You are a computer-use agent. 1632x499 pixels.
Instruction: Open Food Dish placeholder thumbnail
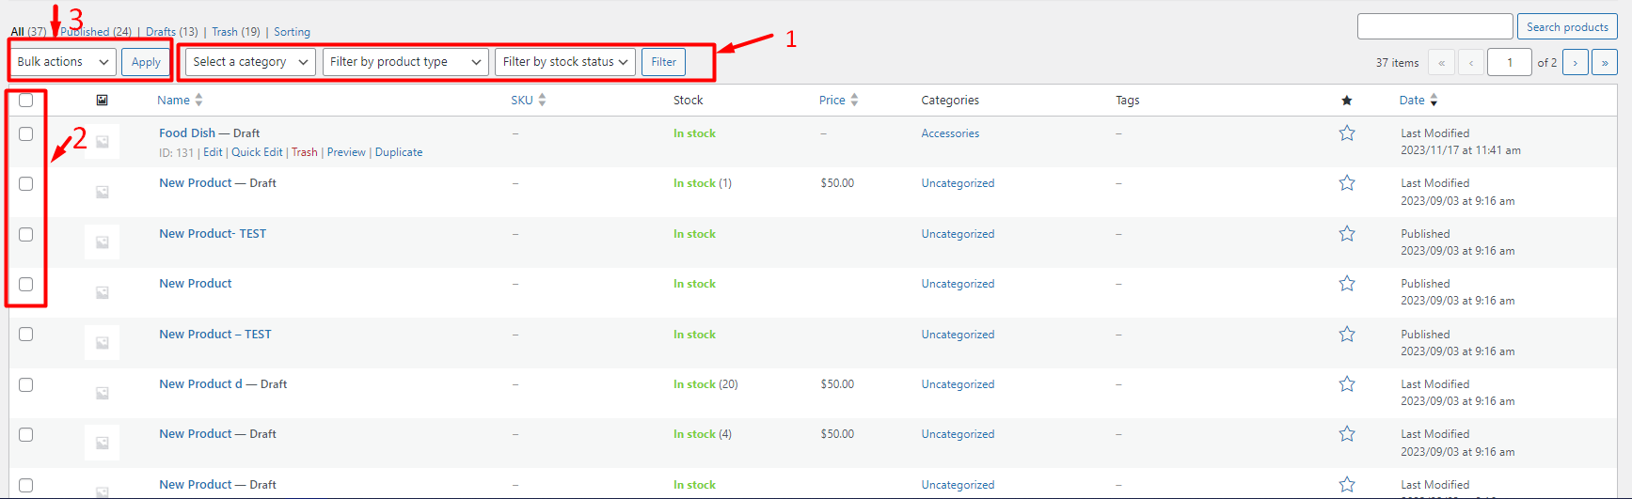(102, 142)
